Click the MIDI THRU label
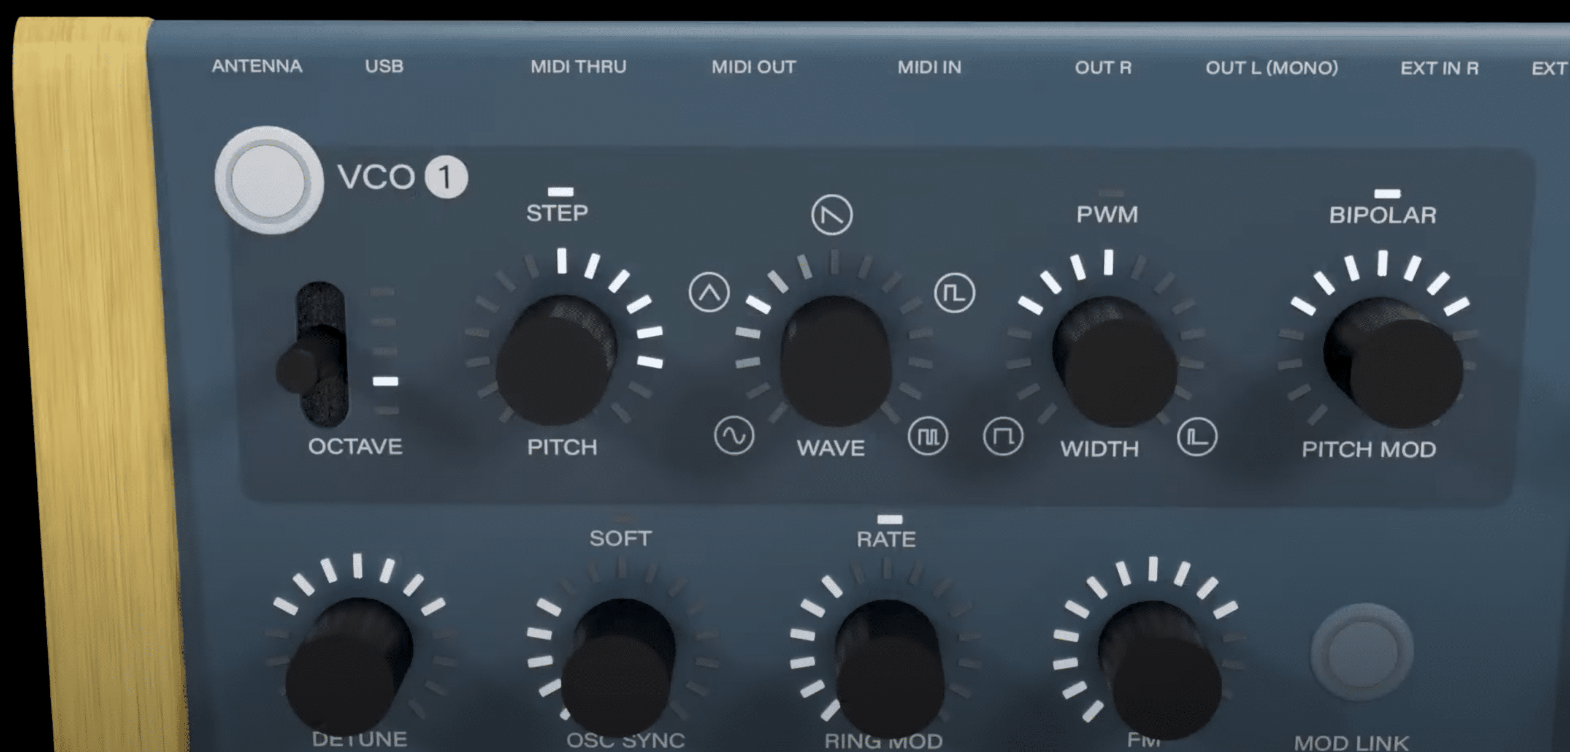Viewport: 1570px width, 752px height. tap(578, 67)
